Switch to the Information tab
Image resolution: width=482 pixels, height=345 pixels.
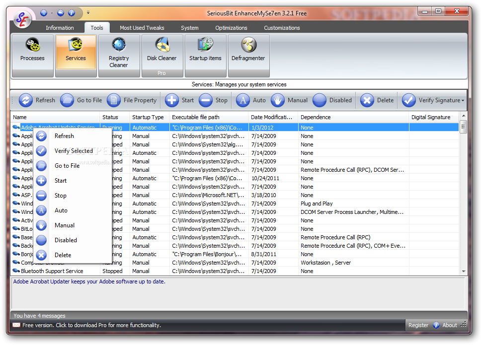[x=60, y=28]
